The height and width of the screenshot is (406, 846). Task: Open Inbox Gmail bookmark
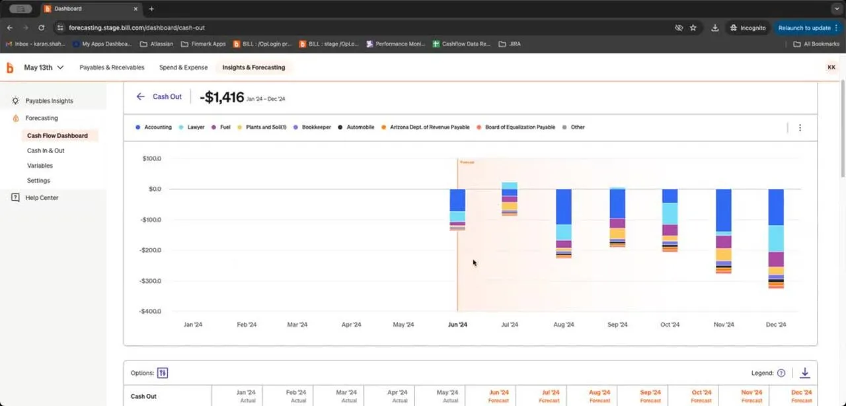point(35,44)
